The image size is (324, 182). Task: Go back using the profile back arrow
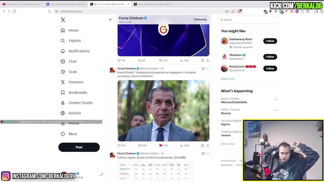point(111,19)
